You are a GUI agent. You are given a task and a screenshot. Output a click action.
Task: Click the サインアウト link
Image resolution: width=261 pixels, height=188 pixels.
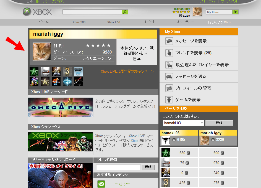tap(229, 1)
